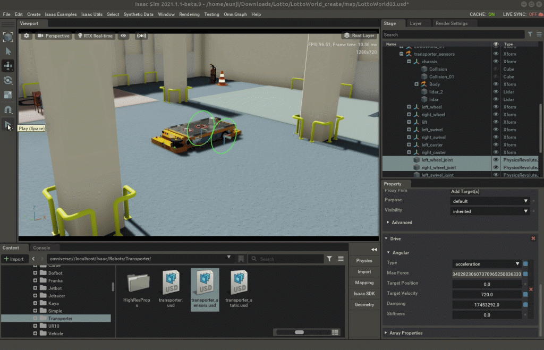The image size is (544, 350).
Task: Show the hidden Collision_01 cube
Action: click(x=496, y=76)
